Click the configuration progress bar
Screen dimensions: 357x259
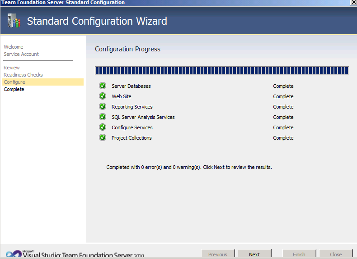pyautogui.click(x=222, y=71)
